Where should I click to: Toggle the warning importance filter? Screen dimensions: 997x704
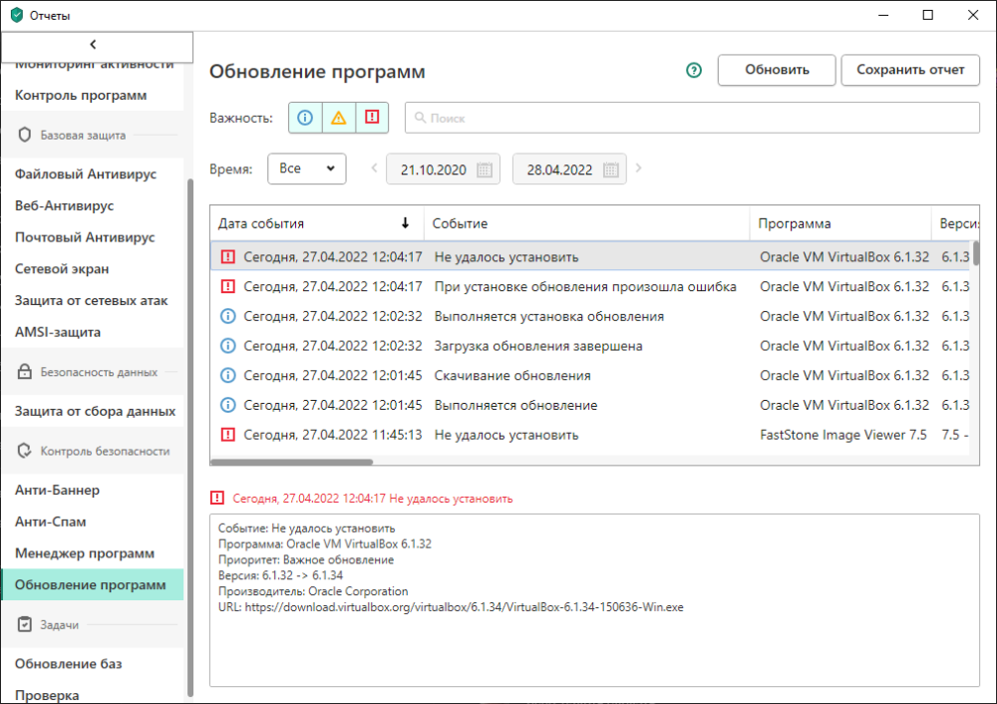[x=339, y=118]
